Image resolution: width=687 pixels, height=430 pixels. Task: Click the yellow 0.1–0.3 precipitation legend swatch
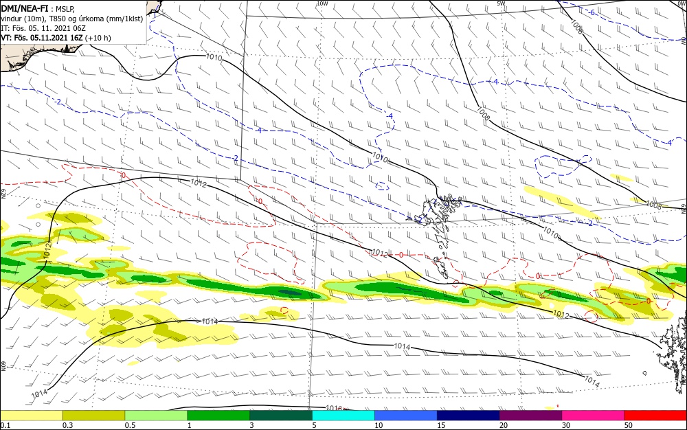[31, 416]
